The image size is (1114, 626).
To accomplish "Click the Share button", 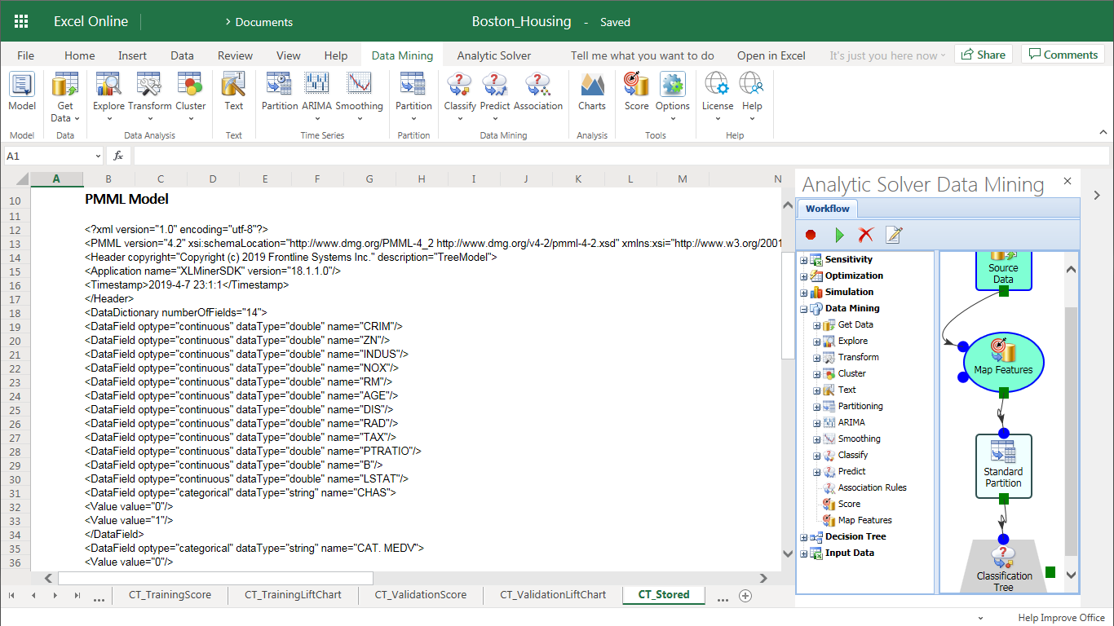I will click(983, 55).
